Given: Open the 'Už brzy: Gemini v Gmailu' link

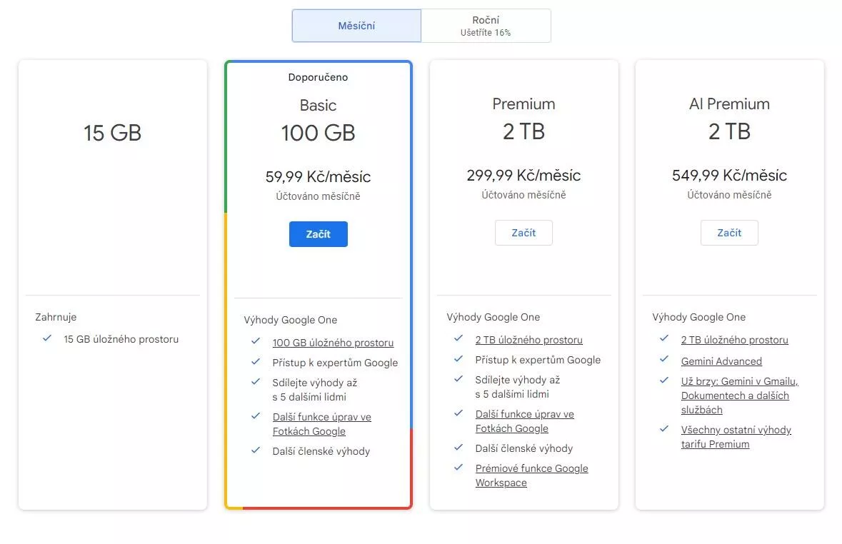Looking at the screenshot, I should tap(740, 396).
